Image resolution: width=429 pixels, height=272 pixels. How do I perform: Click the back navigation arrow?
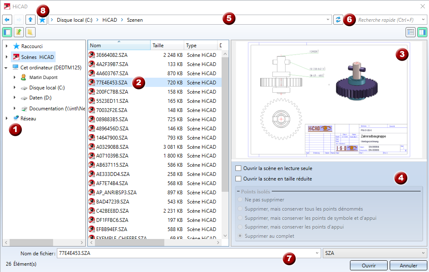7,20
